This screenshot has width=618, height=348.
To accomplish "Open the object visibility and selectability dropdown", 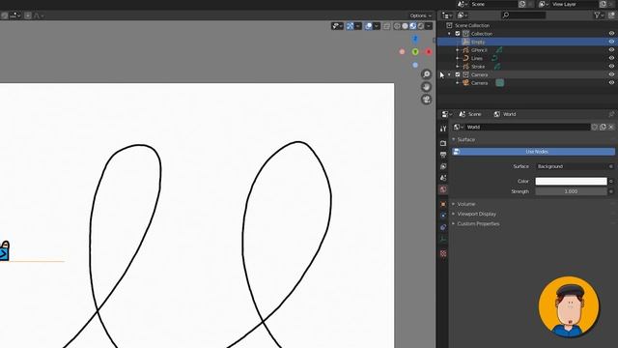I will (337, 26).
